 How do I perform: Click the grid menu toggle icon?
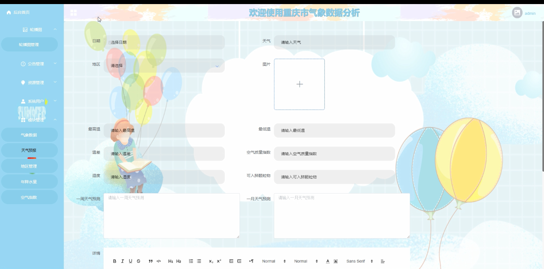[73, 13]
